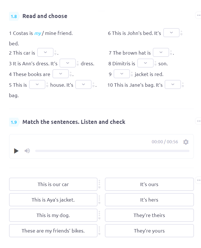Expand the dropdown after 'This car is'
This screenshot has height=248, width=201.
coord(45,52)
